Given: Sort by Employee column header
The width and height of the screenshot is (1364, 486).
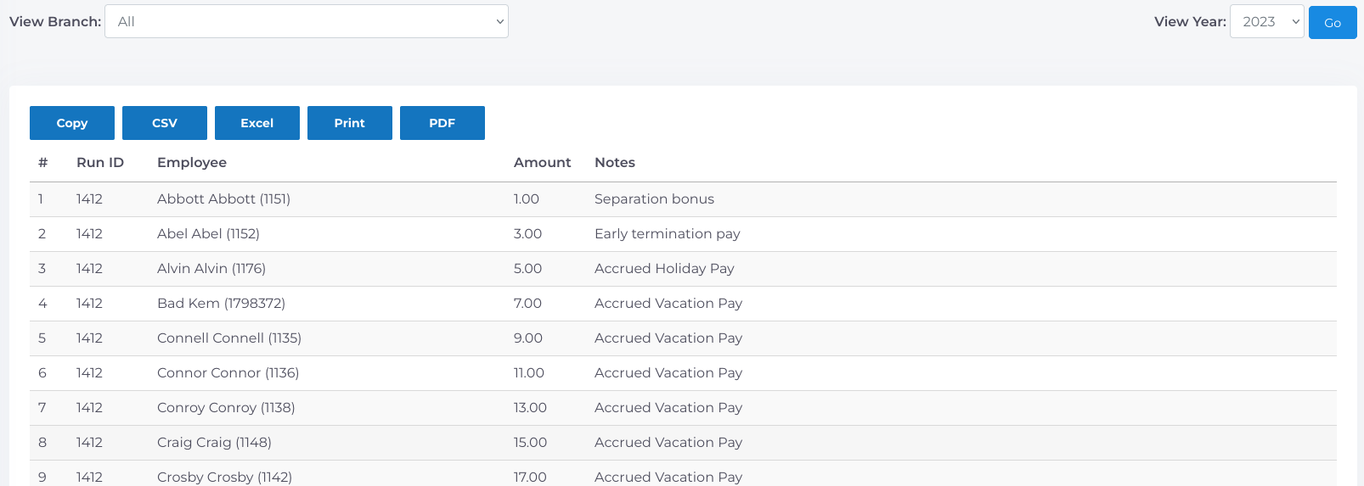Looking at the screenshot, I should pyautogui.click(x=192, y=163).
